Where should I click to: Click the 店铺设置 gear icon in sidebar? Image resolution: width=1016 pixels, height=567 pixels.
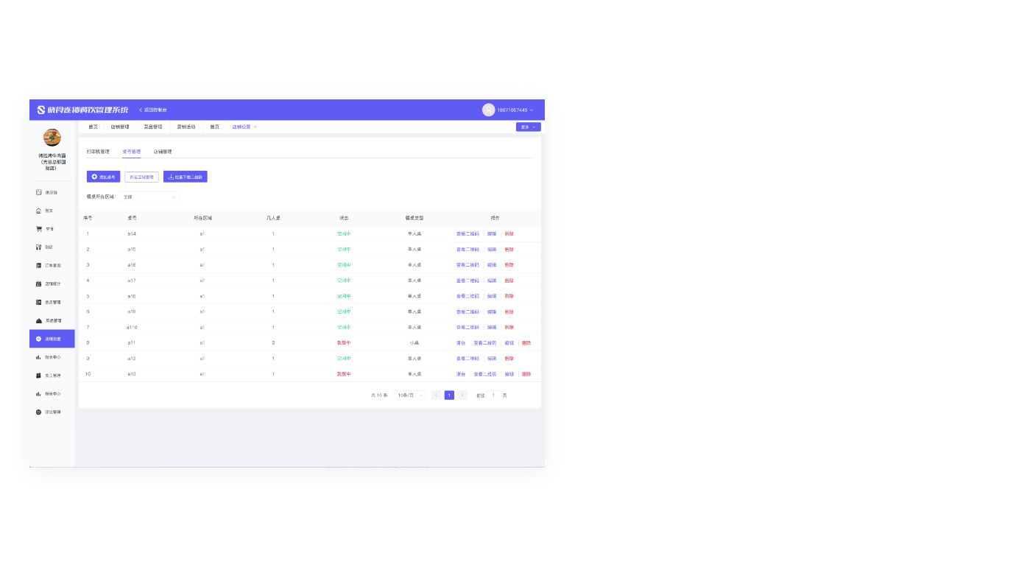tap(38, 339)
